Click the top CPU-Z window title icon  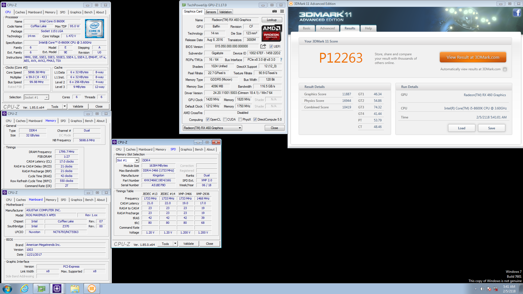(x=4, y=5)
